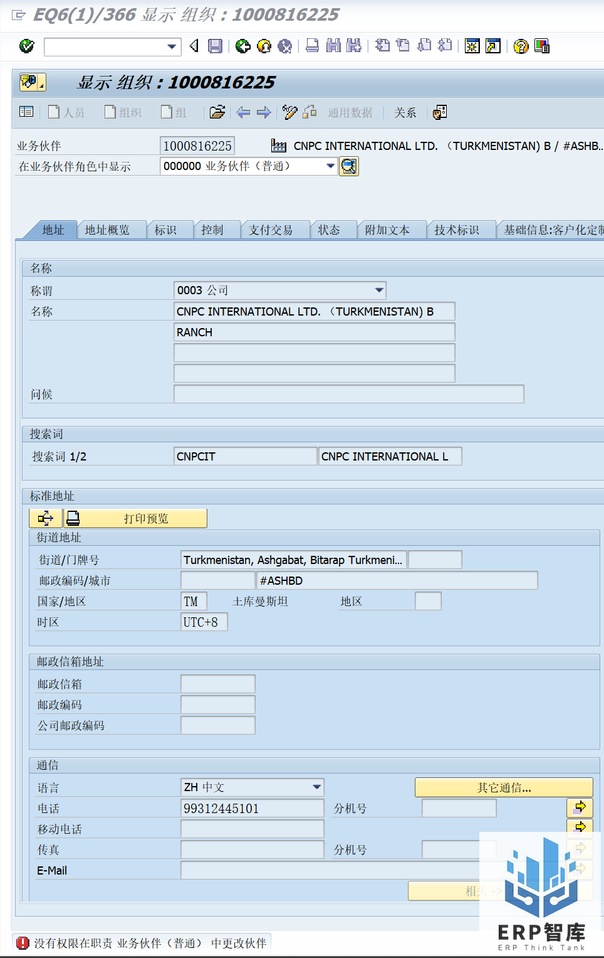
Task: Click the telephone field 99312445101
Action: 252,809
